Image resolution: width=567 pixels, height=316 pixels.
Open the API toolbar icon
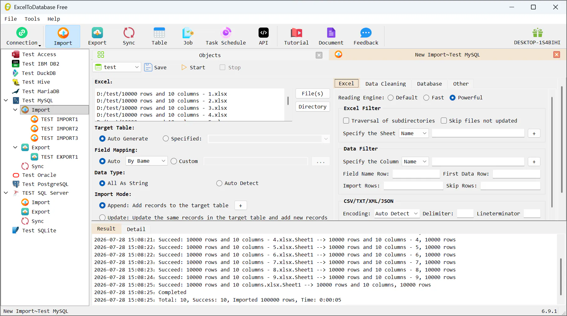[x=264, y=36]
